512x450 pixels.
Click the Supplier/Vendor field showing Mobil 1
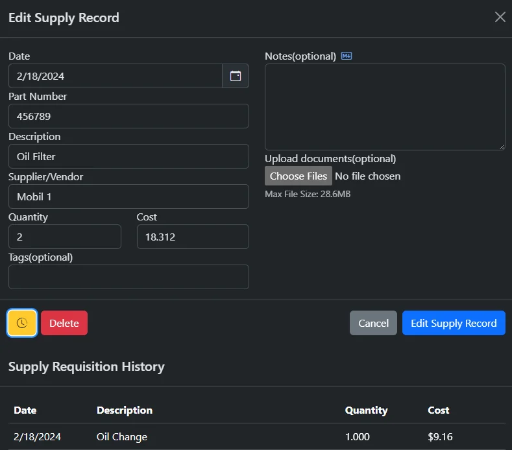click(128, 196)
